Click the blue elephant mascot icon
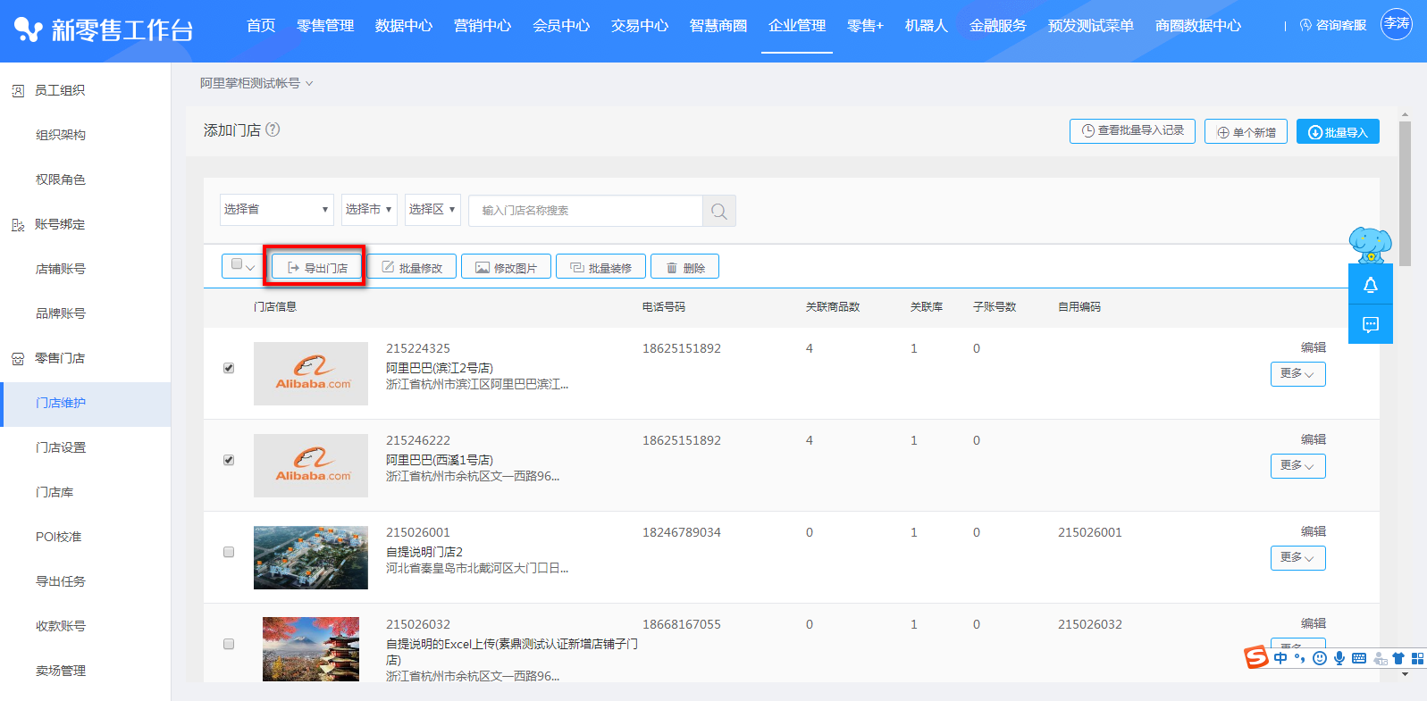1427x701 pixels. click(x=1369, y=244)
